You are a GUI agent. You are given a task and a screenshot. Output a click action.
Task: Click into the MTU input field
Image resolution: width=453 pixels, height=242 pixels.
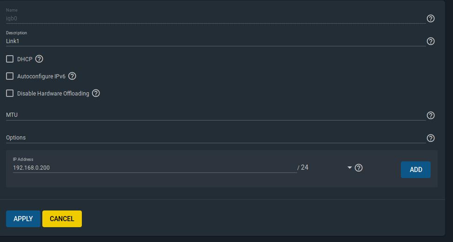tap(216, 115)
